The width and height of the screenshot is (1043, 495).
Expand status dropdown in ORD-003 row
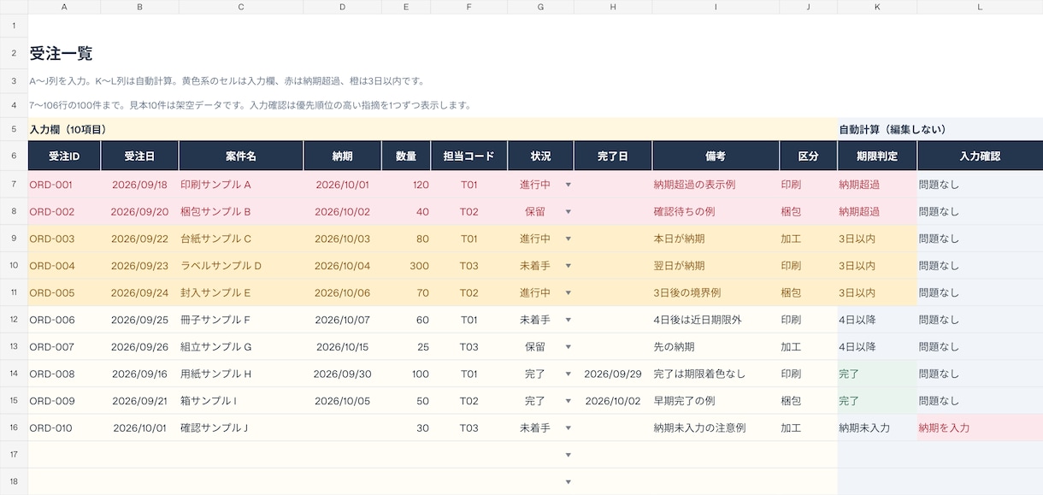coord(569,239)
